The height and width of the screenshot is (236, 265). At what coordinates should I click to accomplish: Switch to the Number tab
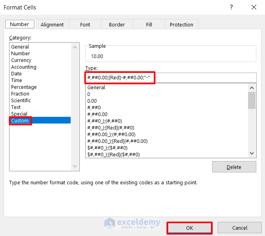point(20,24)
